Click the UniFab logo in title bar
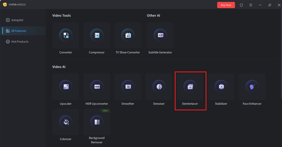The height and width of the screenshot is (147, 282). pos(5,5)
